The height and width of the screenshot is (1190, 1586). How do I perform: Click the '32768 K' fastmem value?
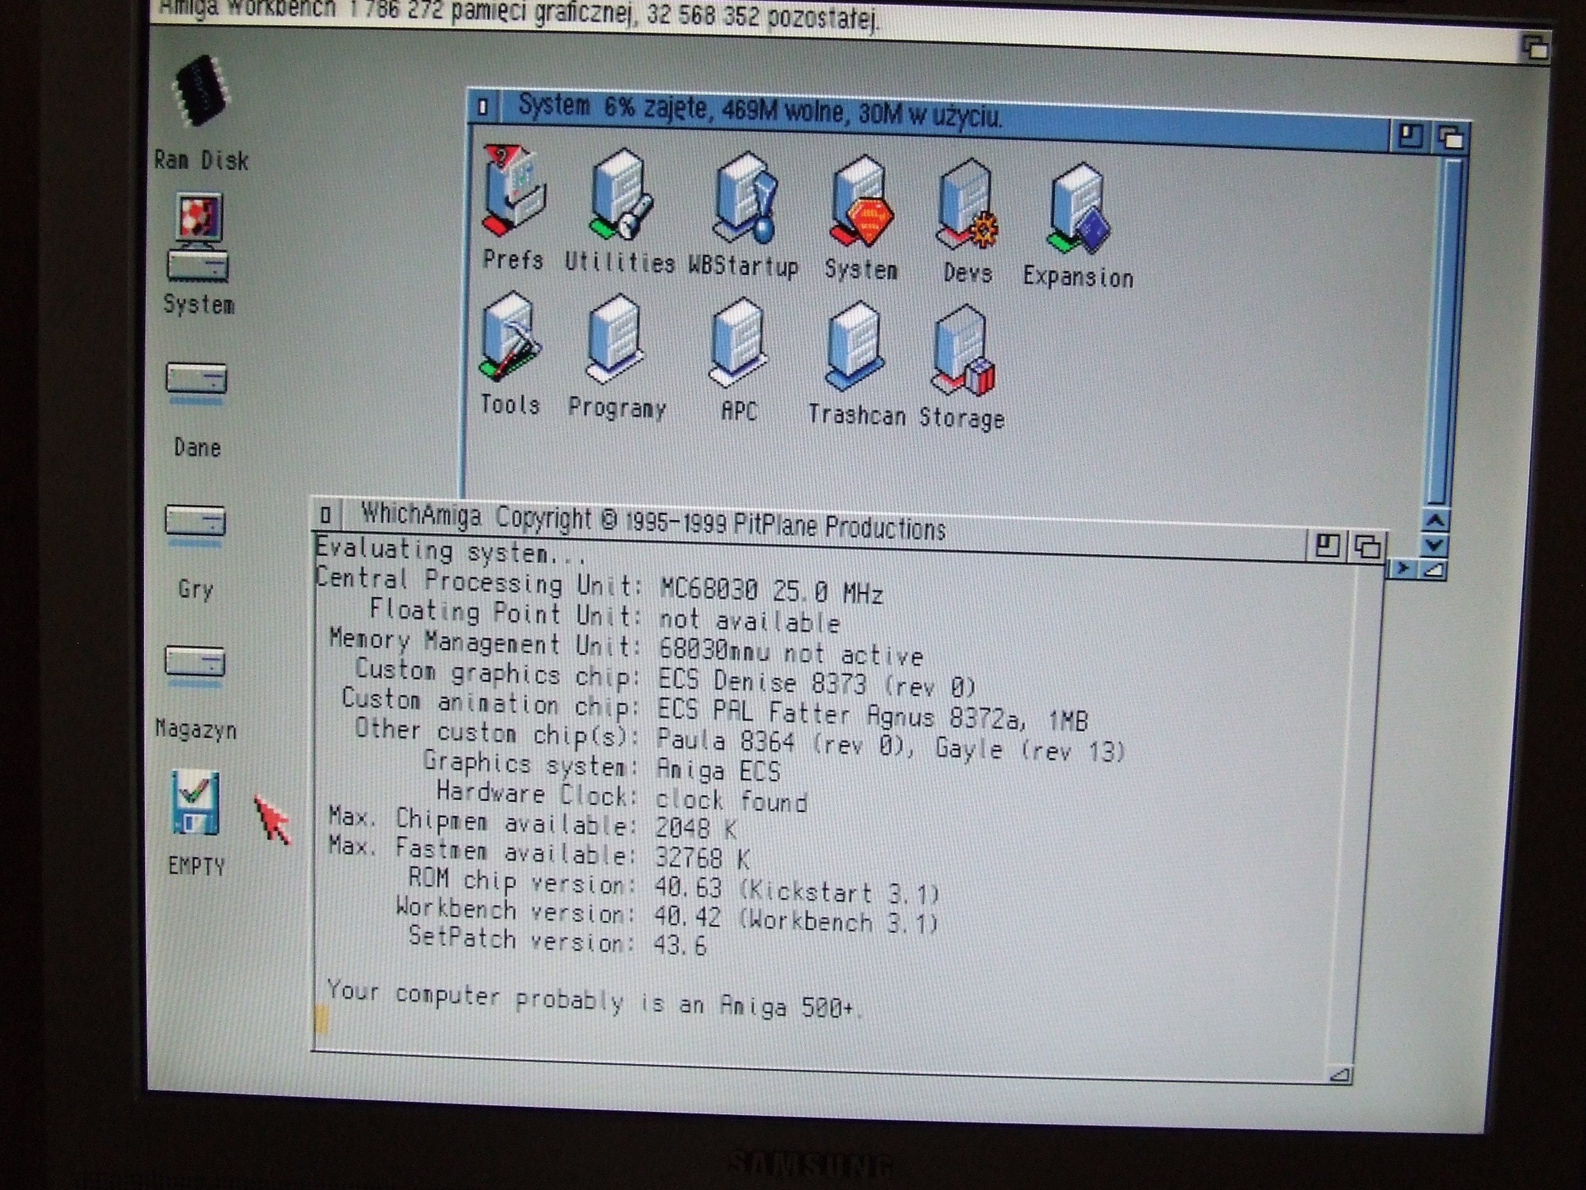pyautogui.click(x=702, y=858)
